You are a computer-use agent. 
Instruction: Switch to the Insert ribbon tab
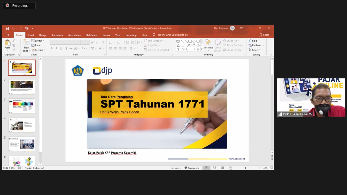pos(31,35)
